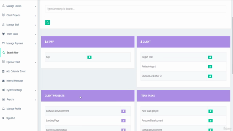Click the Team Tasks group icon
Image resolution: width=233 pixels, height=131 pixels.
pyautogui.click(x=3, y=34)
